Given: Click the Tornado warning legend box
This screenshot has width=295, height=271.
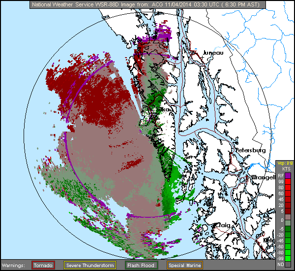Looking at the screenshot, I should pyautogui.click(x=43, y=265).
